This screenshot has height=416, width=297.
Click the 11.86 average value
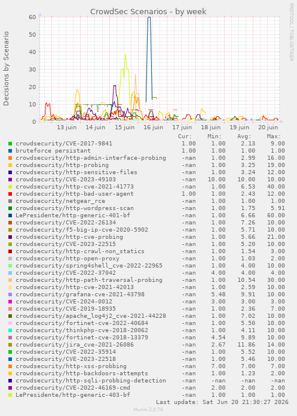click(246, 345)
